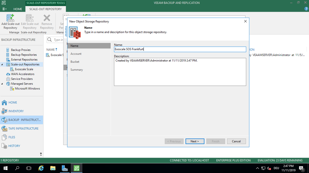The height and width of the screenshot is (173, 309).
Task: Click the Next button
Action: pyautogui.click(x=195, y=141)
